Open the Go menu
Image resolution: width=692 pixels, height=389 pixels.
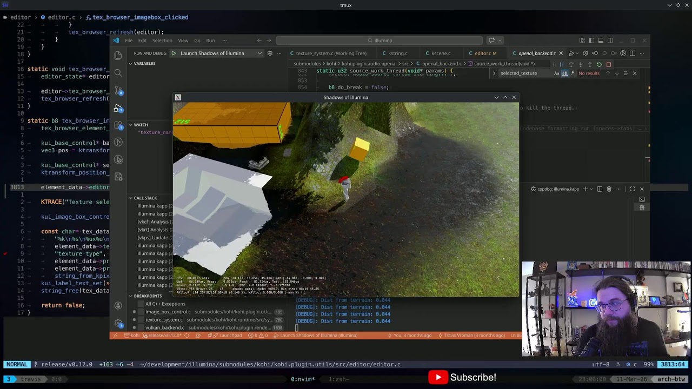(x=197, y=41)
